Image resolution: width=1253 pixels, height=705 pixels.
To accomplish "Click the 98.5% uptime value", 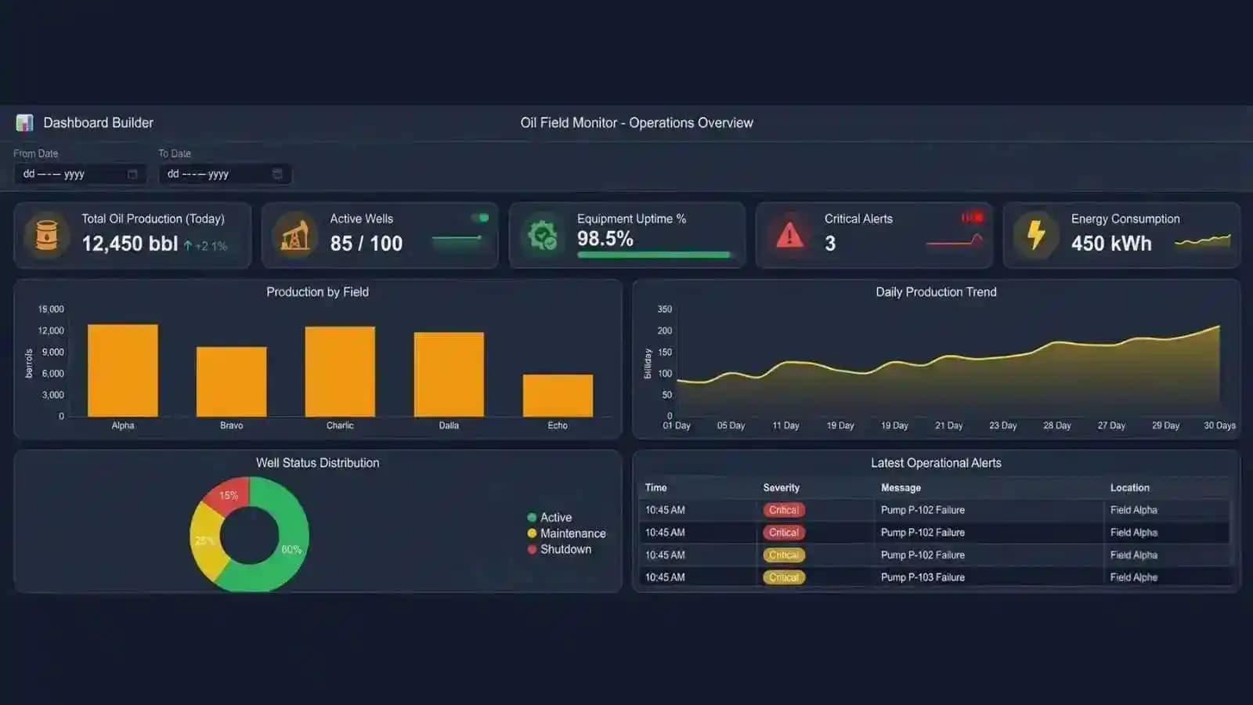I will coord(605,238).
